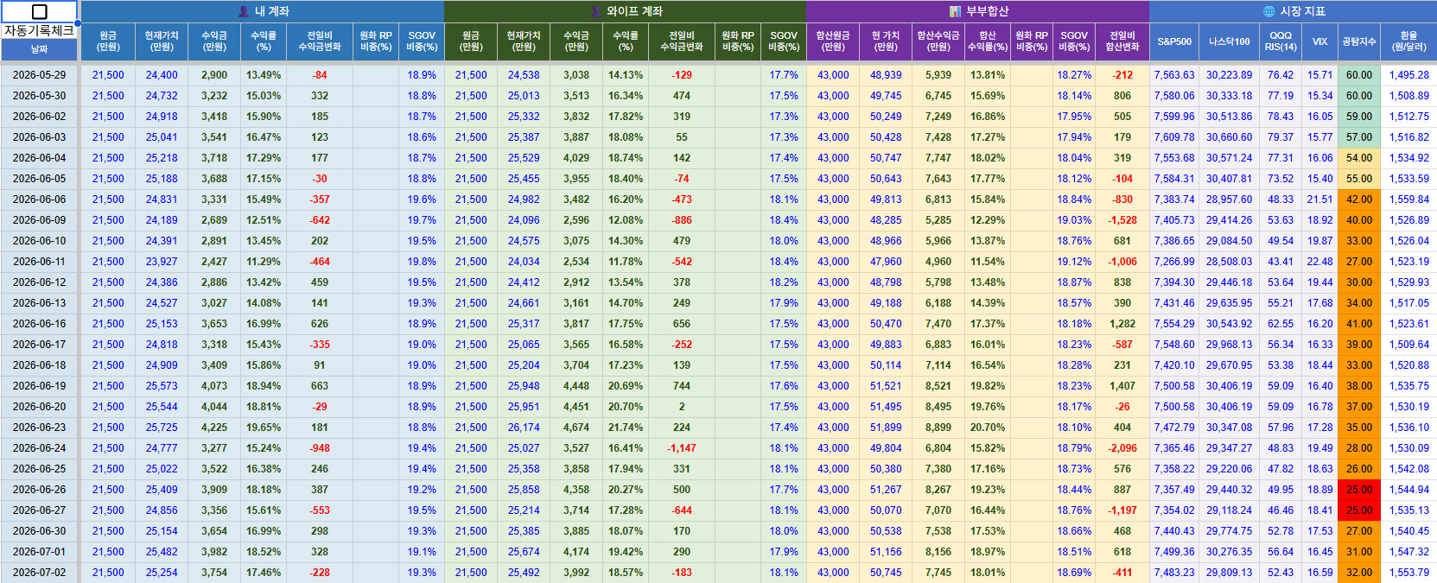Screen dimensions: 1437x583
Task: Select the 와이프 계좌 group header
Action: click(625, 11)
